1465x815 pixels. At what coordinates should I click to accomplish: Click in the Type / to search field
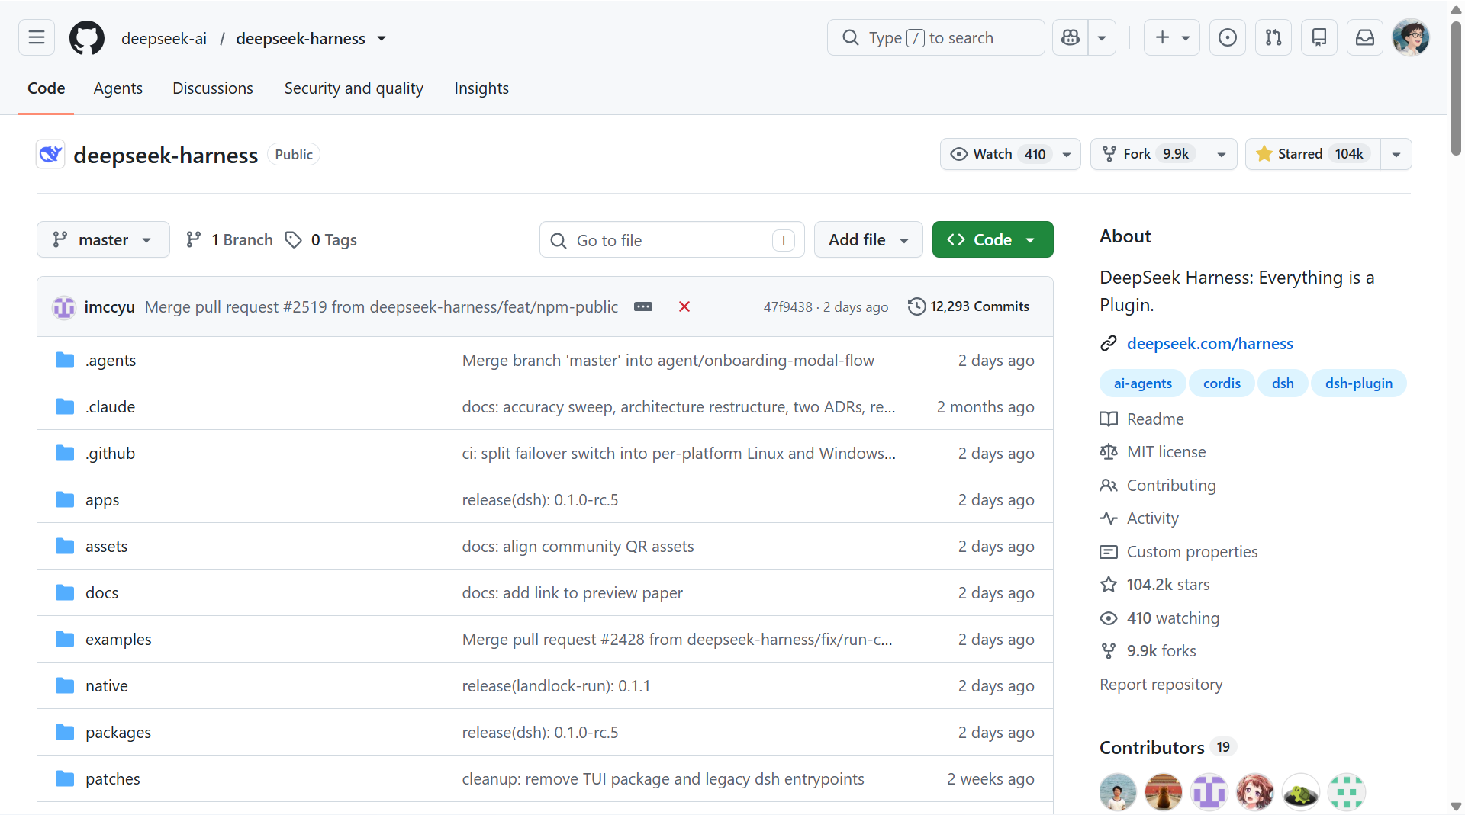tap(935, 37)
